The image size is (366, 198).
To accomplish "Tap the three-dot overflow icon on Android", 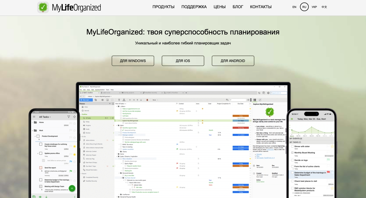I will pyautogui.click(x=75, y=197).
